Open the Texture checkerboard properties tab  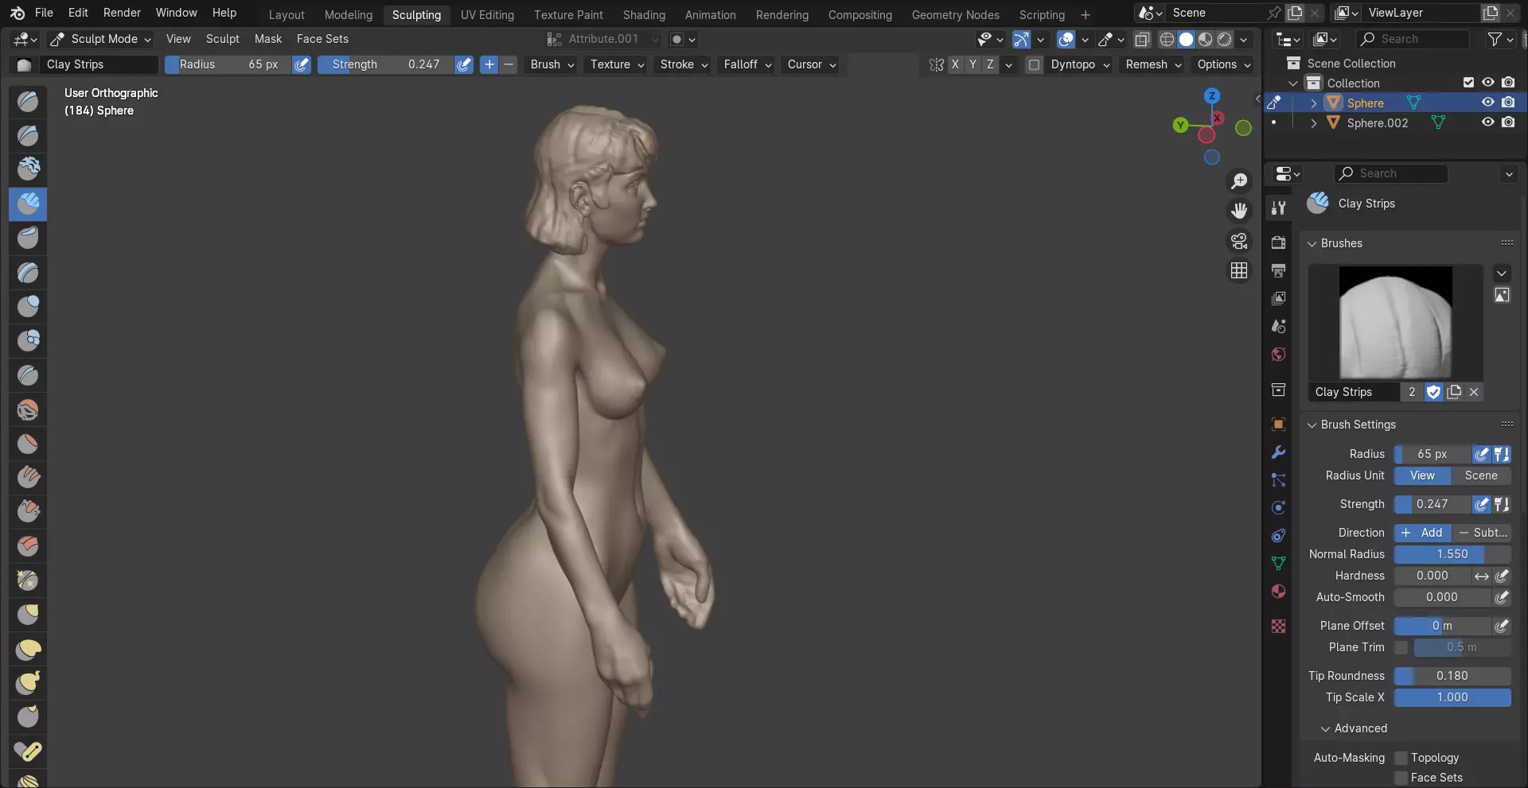1278,627
